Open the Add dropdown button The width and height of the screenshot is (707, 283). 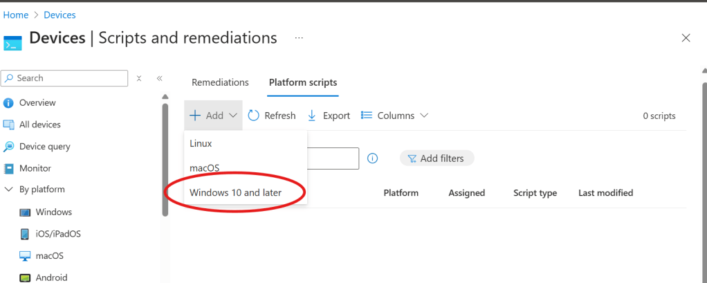[x=214, y=116]
